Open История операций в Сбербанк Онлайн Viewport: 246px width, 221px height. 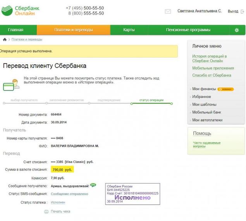coord(210,58)
